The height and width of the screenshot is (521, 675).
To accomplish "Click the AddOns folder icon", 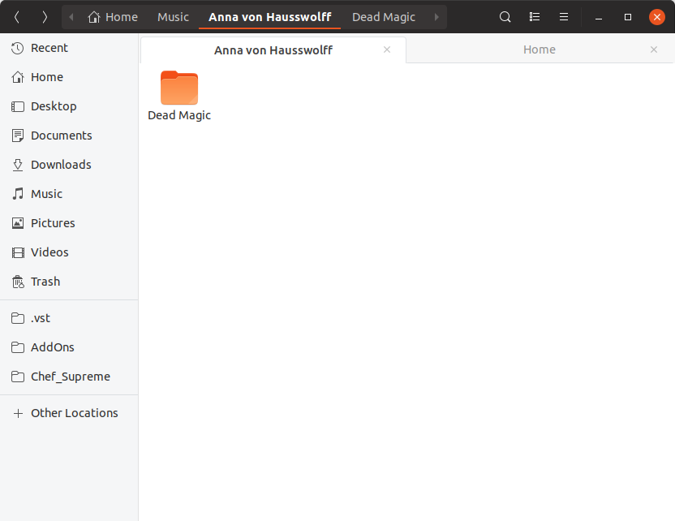I will [18, 347].
